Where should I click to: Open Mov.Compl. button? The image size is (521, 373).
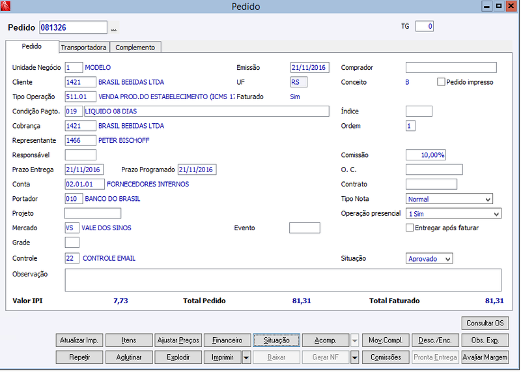386,340
